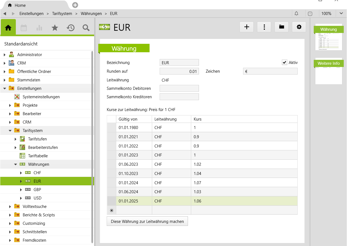Image resolution: width=347 pixels, height=246 pixels.
Task: Open the three-dot more options menu
Action: pos(264,27)
